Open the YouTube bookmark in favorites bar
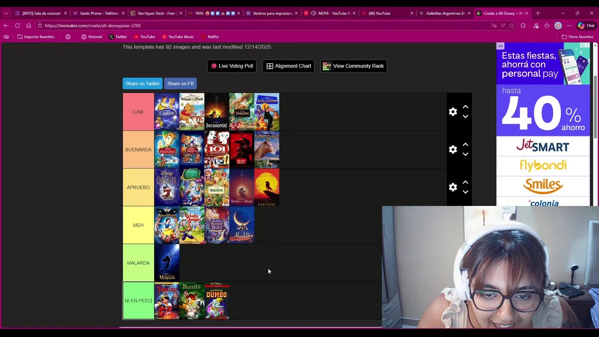The image size is (599, 337). [144, 37]
